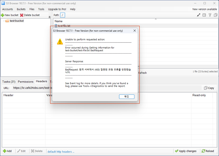Open the Help menu
This screenshot has width=219, height=156.
coord(73,9)
